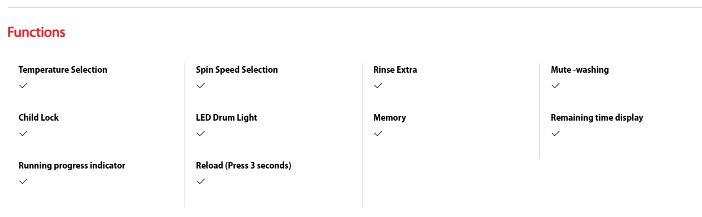
Task: Select the red Functions heading
Action: pos(36,32)
